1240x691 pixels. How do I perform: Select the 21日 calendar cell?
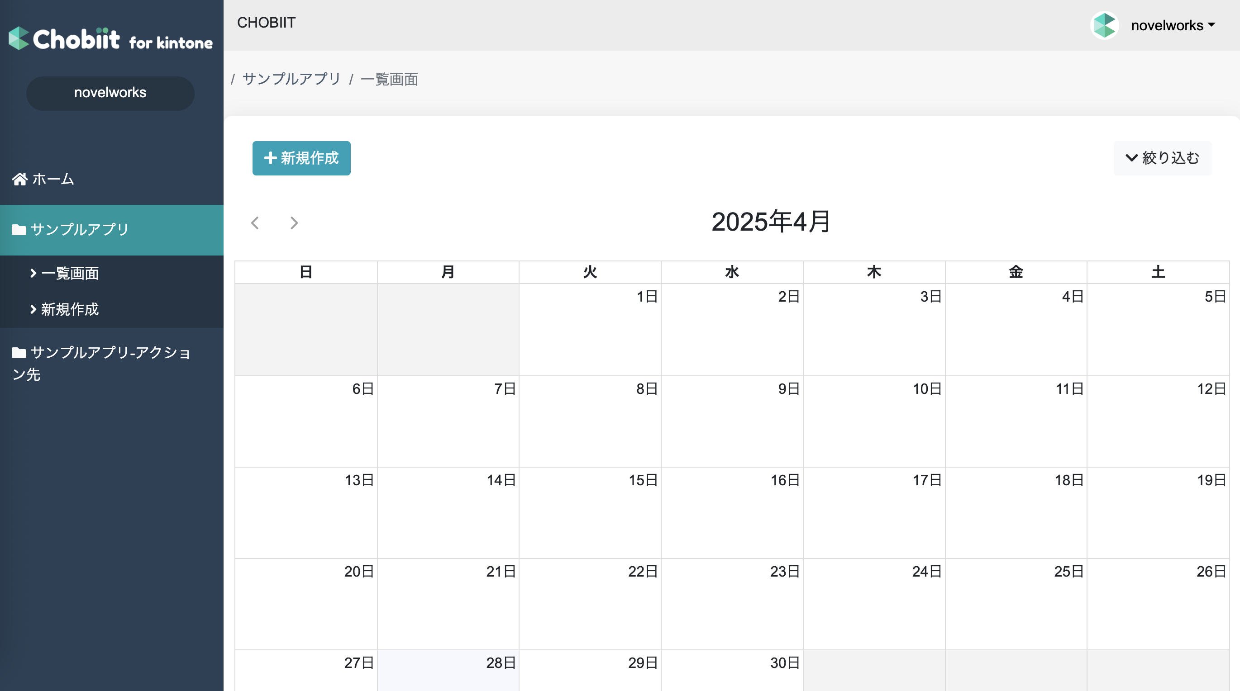(x=448, y=604)
